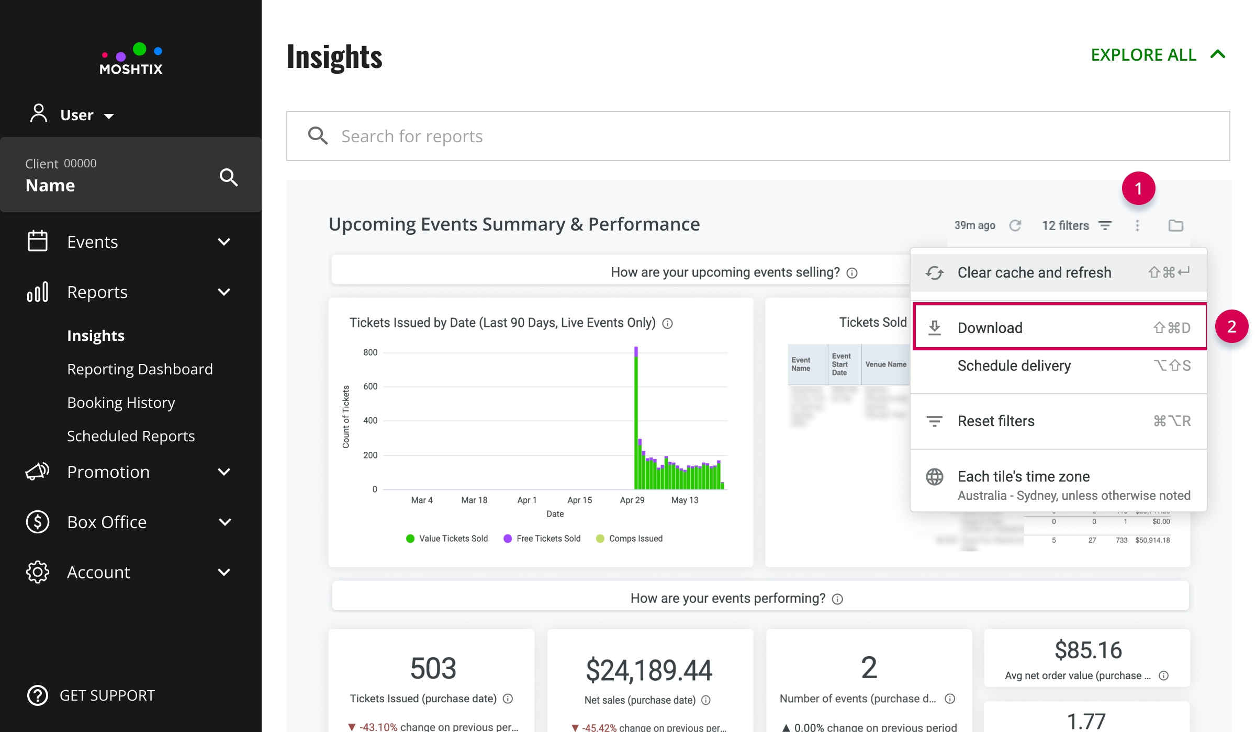Click the Events calendar icon
Viewport: 1256px width, 732px height.
38,242
